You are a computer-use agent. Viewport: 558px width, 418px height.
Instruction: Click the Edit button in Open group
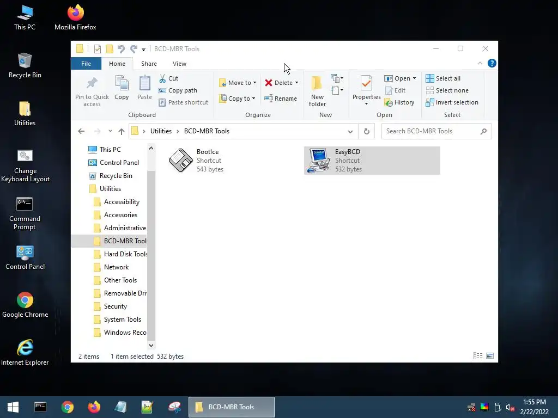(396, 90)
